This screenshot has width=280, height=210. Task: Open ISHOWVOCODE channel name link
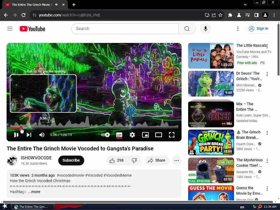coord(36,158)
